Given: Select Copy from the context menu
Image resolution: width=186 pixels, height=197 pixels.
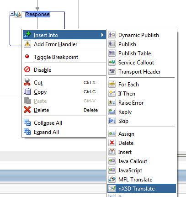Looking at the screenshot, I should click(64, 92).
